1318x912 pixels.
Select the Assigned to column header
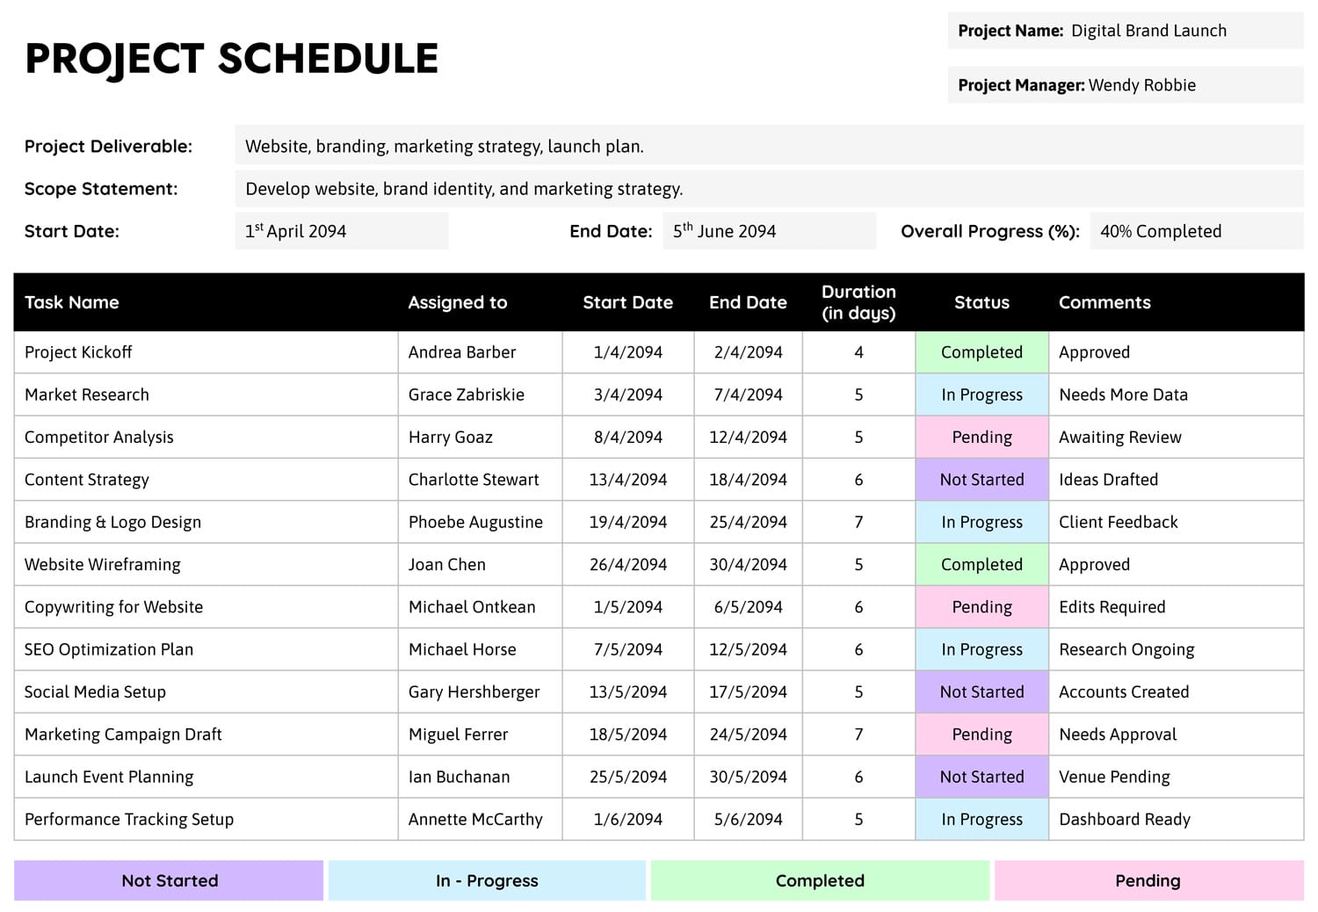[x=458, y=302]
